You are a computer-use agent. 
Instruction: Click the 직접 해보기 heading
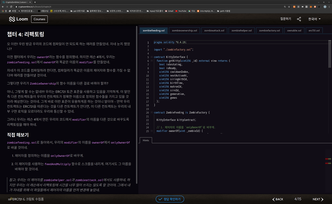point(18,135)
